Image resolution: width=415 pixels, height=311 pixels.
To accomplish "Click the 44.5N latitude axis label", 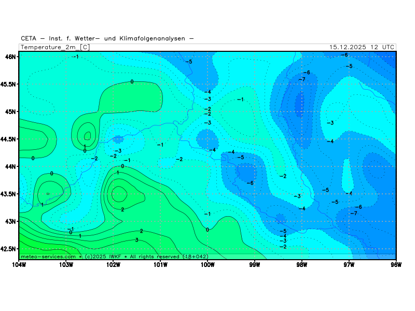I will [8, 139].
